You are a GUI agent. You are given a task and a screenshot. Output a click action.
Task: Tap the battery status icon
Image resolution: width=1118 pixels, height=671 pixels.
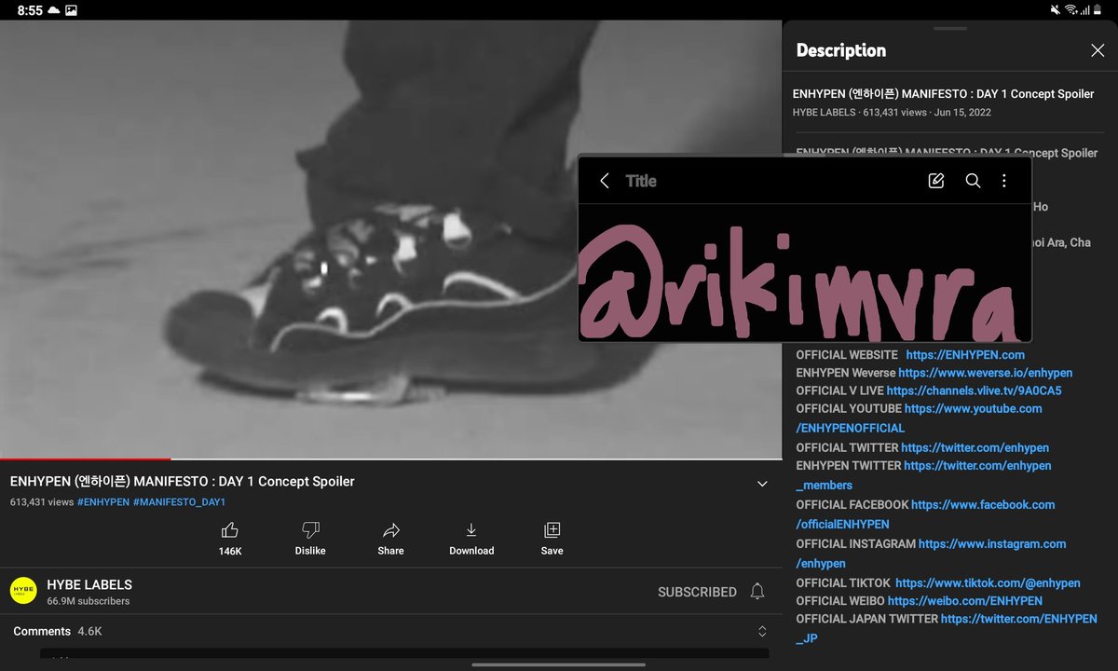click(1098, 10)
